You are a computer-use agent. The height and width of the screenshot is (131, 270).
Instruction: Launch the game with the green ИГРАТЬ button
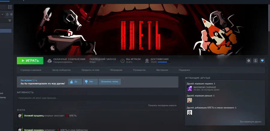tap(30, 61)
